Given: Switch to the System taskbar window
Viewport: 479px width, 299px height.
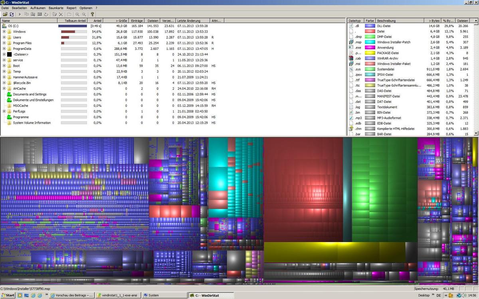Looking at the screenshot, I should click(165, 295).
